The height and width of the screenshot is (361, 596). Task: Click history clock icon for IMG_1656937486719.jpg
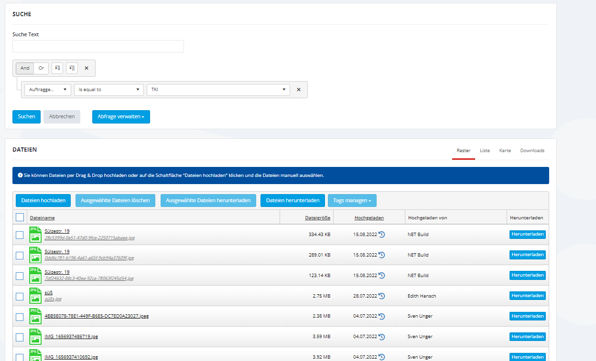point(382,337)
